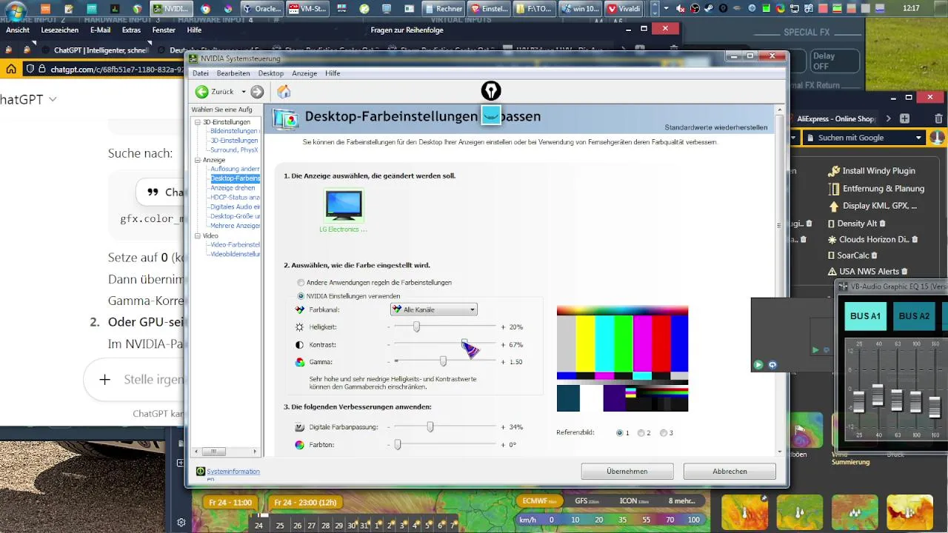Viewport: 948px width, 533px height.
Task: Select Referenzbild option 3
Action: click(664, 433)
